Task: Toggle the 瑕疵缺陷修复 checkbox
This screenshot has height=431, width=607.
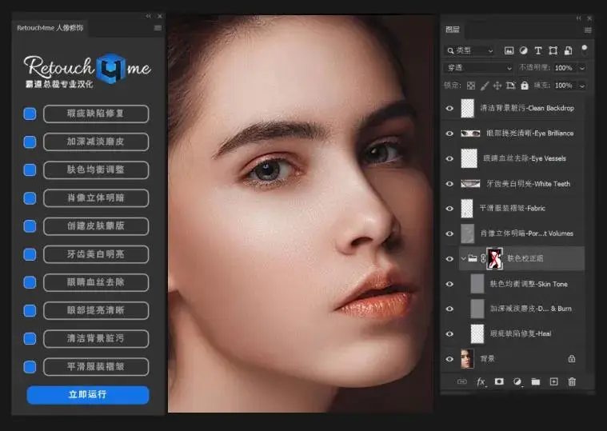Action: 30,114
